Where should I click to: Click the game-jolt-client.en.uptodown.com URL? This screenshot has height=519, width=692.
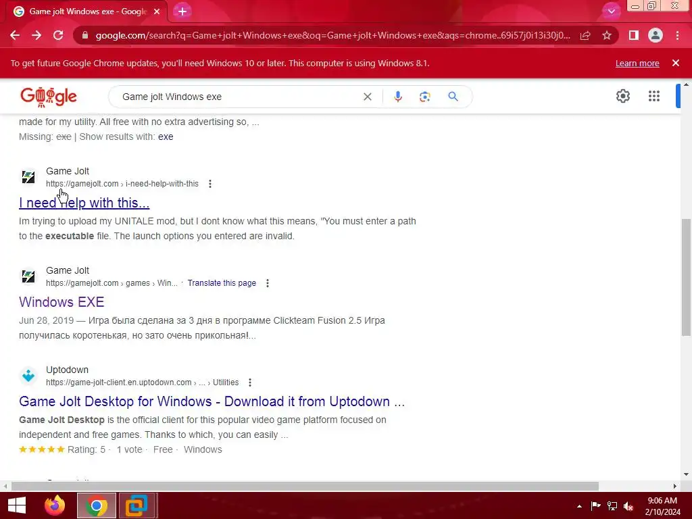[142, 382]
